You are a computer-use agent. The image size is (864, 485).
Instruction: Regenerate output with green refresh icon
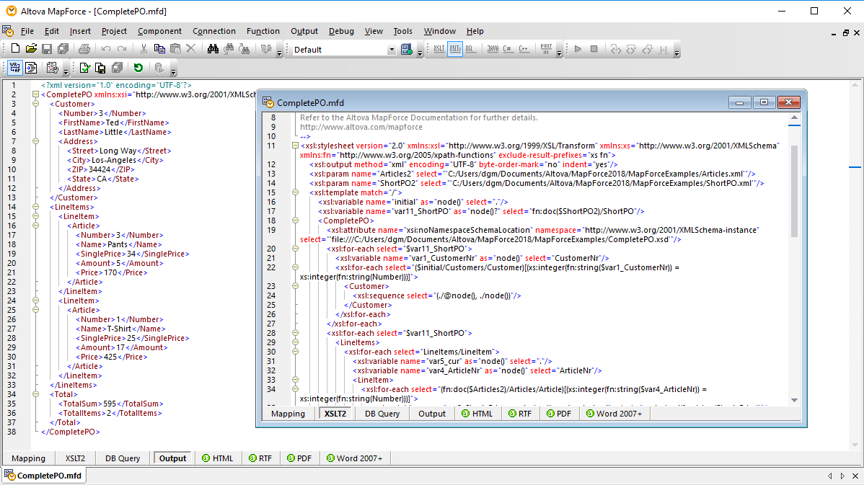tap(138, 68)
